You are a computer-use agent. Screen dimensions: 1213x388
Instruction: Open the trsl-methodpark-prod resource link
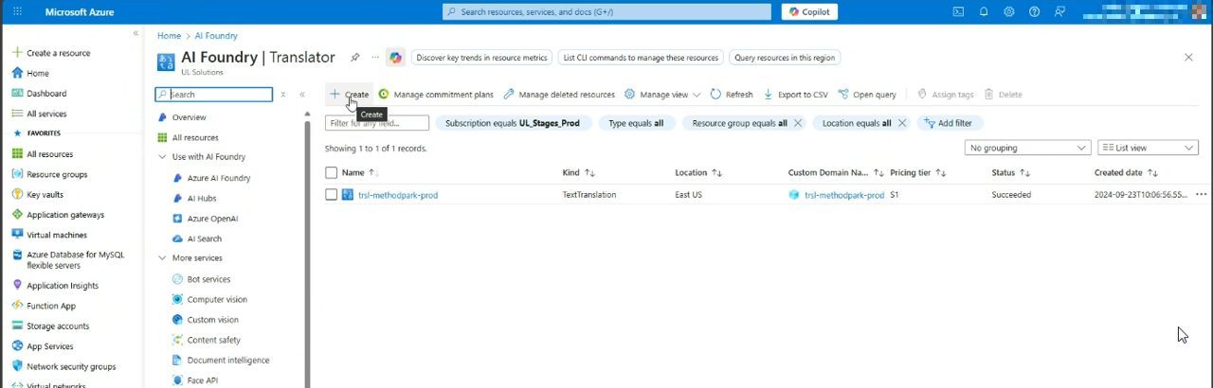point(398,196)
